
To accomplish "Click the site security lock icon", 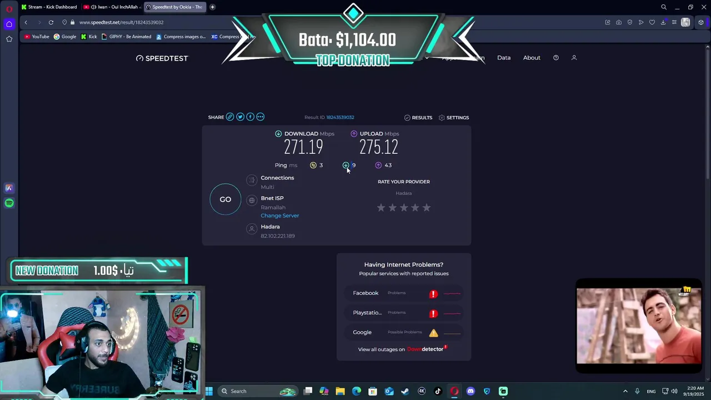I will coord(72,22).
